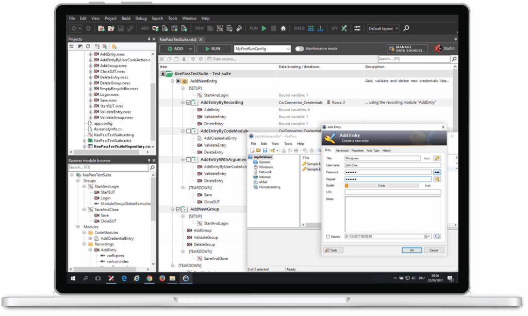The image size is (528, 316).
Task: Click the clock icon button beside Expires date
Action: [437, 237]
